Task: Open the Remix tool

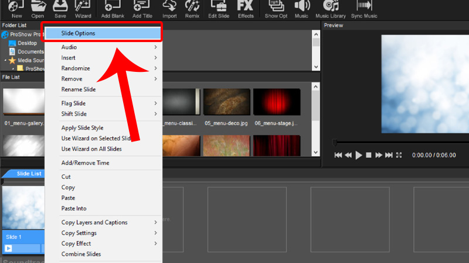Action: coord(192,8)
